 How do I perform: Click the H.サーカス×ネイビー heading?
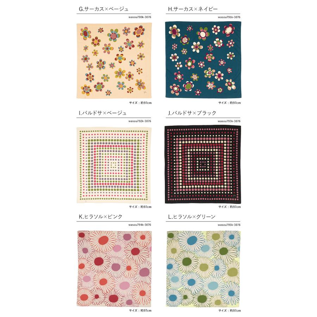coord(193,9)
